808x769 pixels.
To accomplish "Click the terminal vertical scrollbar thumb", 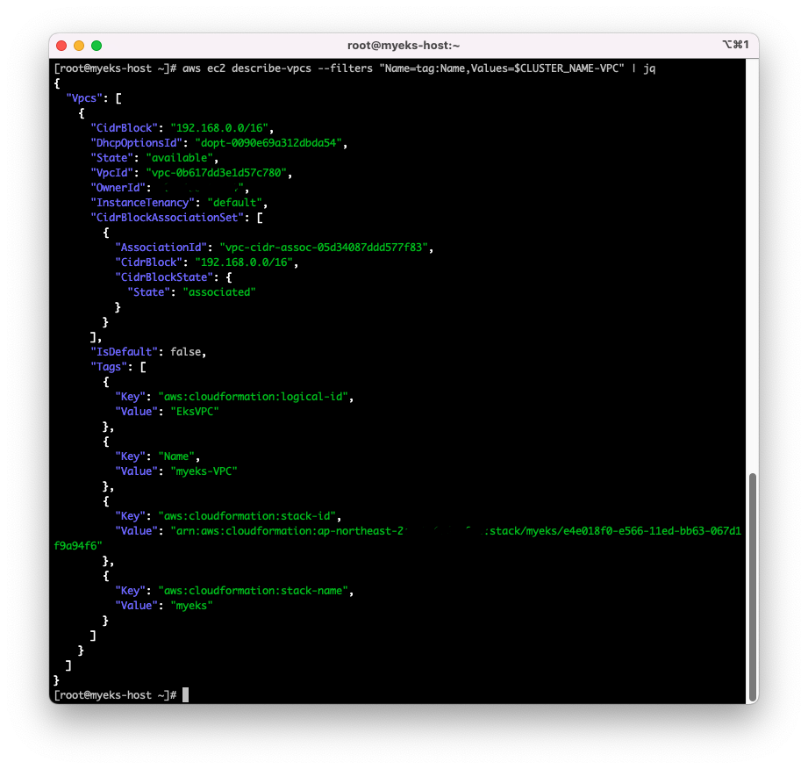I will tap(753, 586).
